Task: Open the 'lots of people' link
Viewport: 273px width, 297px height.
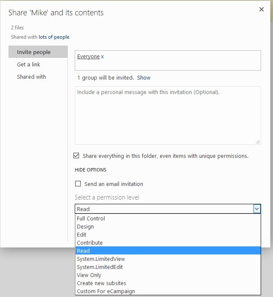Action: pos(54,37)
